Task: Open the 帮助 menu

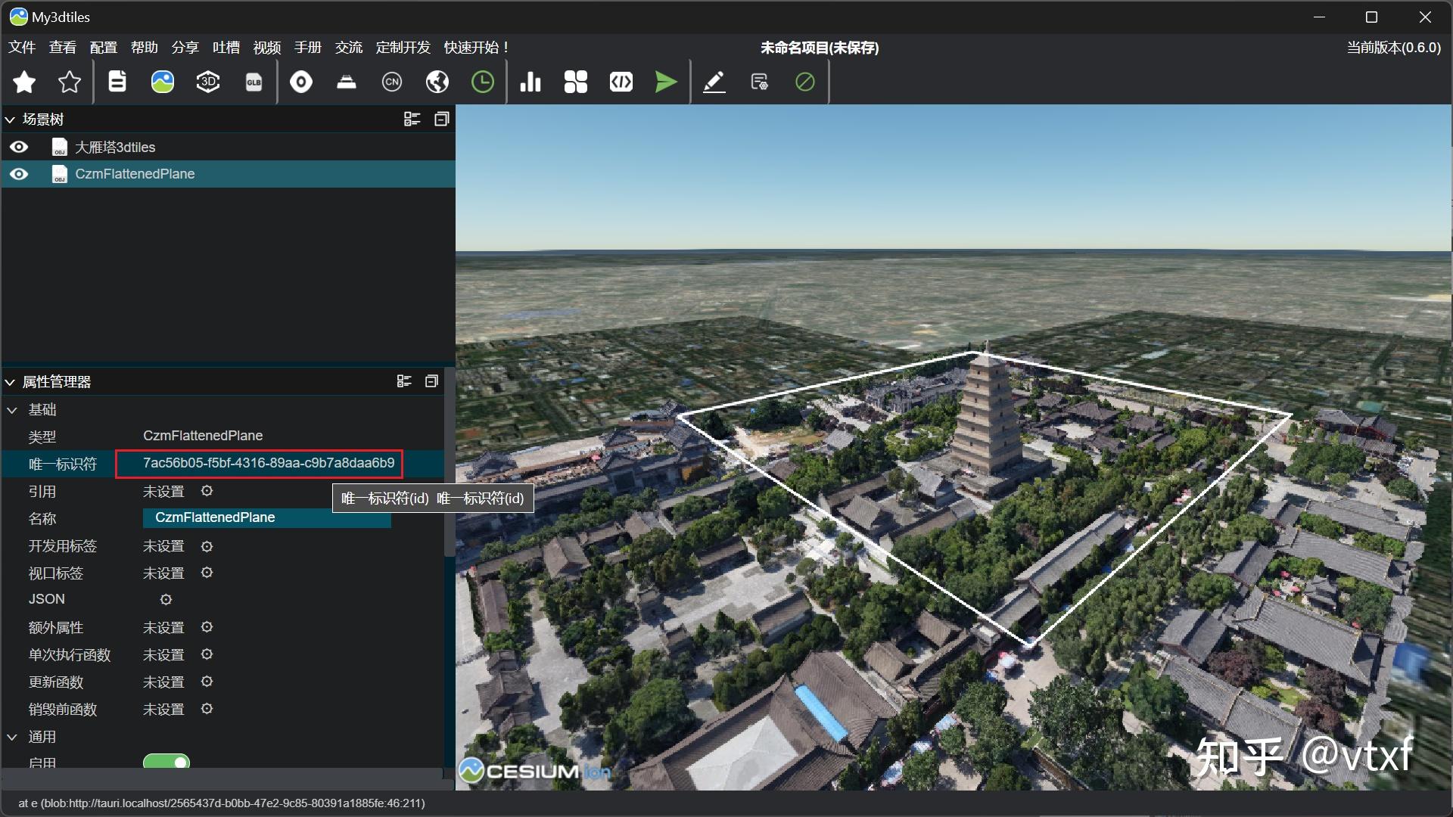Action: 145,48
